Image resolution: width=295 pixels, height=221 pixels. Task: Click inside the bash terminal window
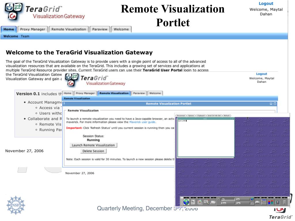[206, 138]
